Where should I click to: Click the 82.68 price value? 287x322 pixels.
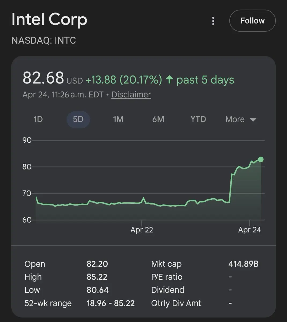(43, 78)
